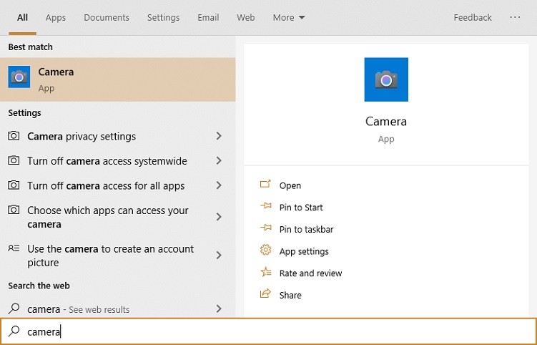Open App settings for Camera
The image size is (537, 345).
pos(304,251)
